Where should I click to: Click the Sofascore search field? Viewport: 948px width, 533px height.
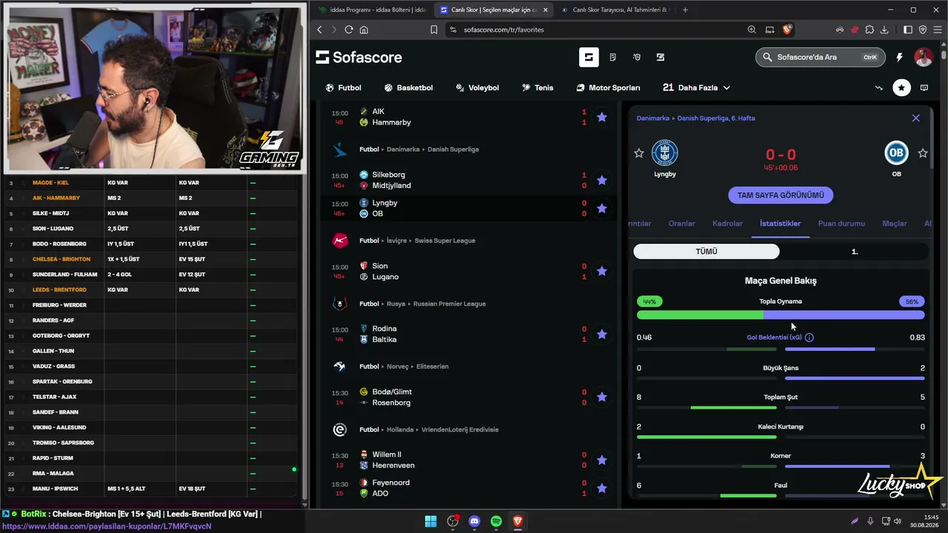[821, 57]
